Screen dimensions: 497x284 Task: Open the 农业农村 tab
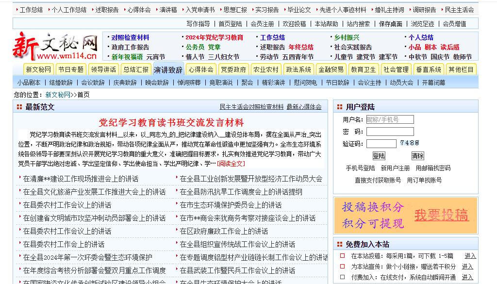[x=266, y=69]
